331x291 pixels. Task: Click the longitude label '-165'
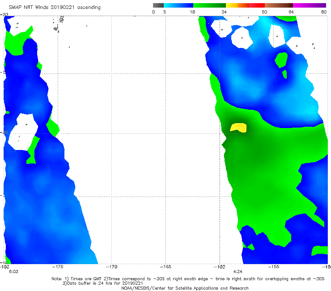[x=165, y=267]
